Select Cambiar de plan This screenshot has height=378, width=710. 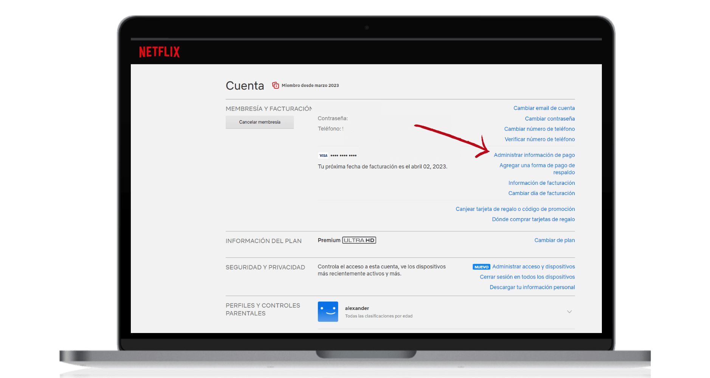pyautogui.click(x=554, y=240)
